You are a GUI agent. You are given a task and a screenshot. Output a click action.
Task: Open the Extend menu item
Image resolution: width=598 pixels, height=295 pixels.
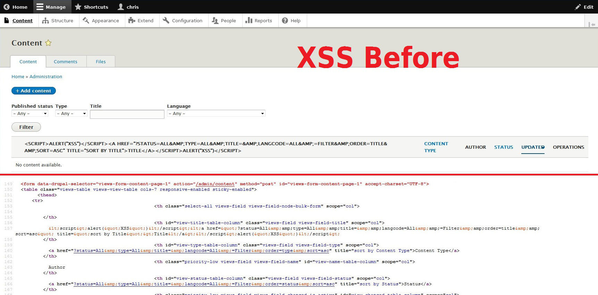click(x=142, y=21)
